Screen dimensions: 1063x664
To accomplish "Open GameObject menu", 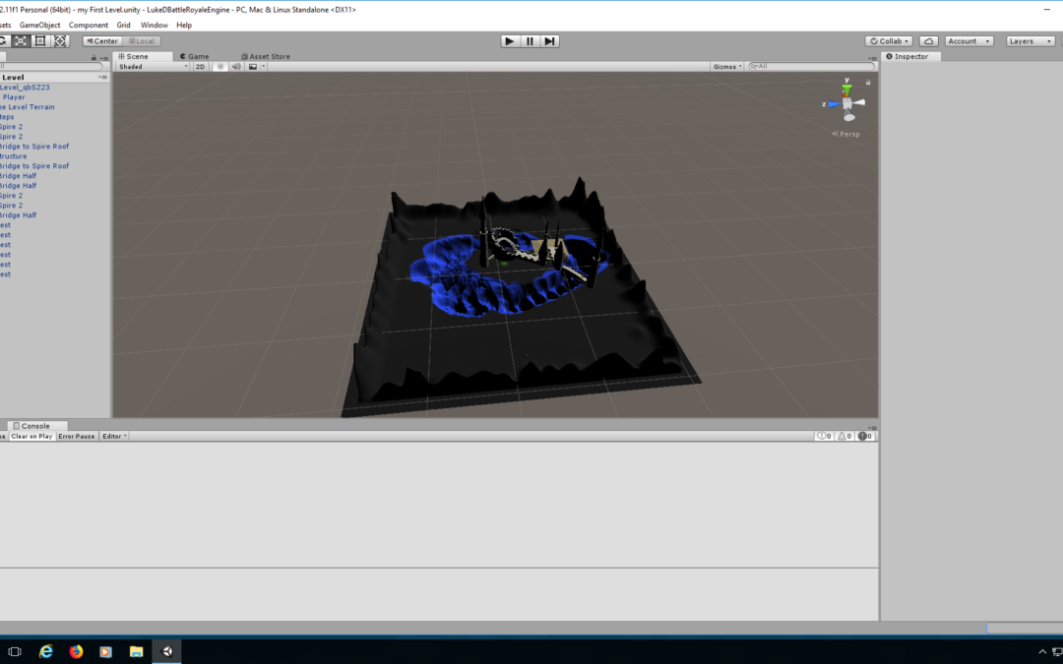I will tap(40, 25).
